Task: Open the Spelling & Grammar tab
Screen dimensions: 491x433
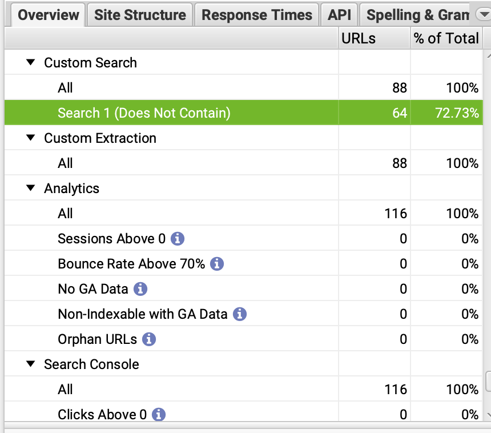Action: pos(417,15)
